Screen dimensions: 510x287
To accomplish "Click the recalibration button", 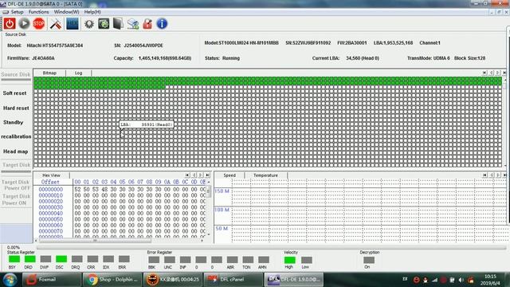I will click(16, 136).
